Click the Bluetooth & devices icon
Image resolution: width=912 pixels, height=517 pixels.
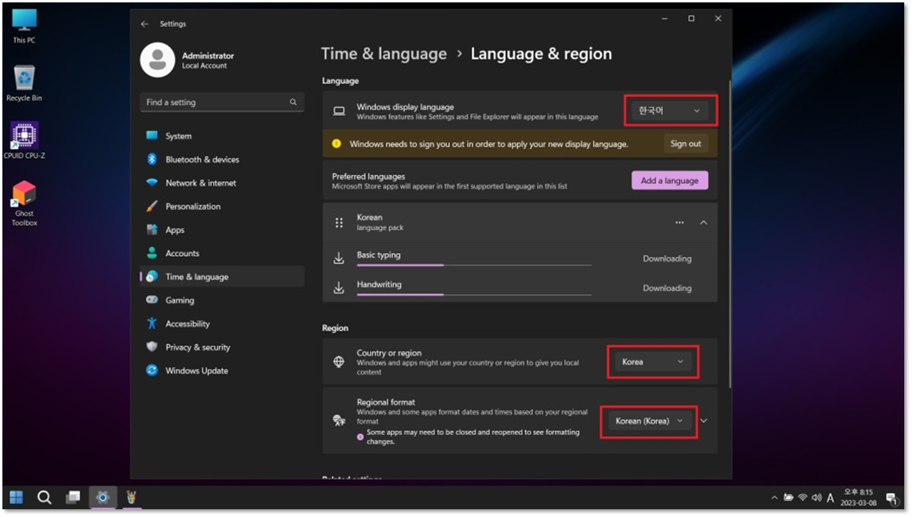[x=152, y=159]
